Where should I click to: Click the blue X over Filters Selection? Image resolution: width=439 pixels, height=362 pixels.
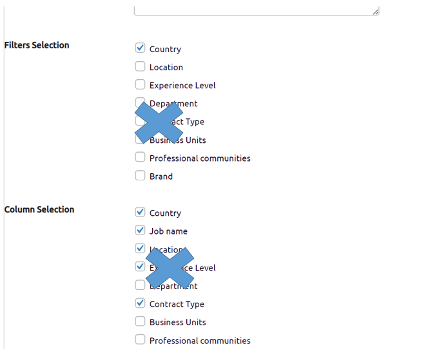click(159, 121)
